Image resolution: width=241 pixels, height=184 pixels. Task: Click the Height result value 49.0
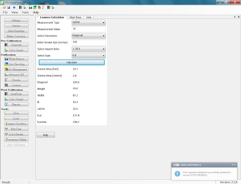click(75, 89)
